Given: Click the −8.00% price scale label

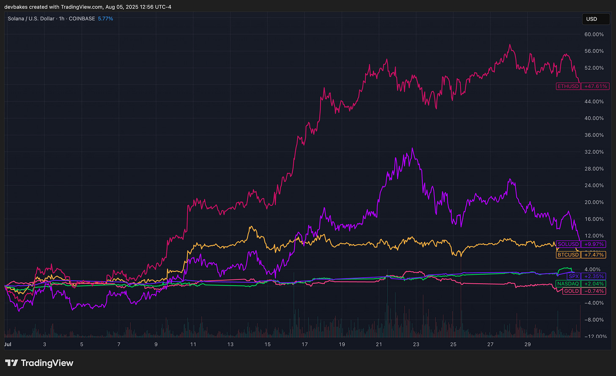Looking at the screenshot, I should coord(594,320).
